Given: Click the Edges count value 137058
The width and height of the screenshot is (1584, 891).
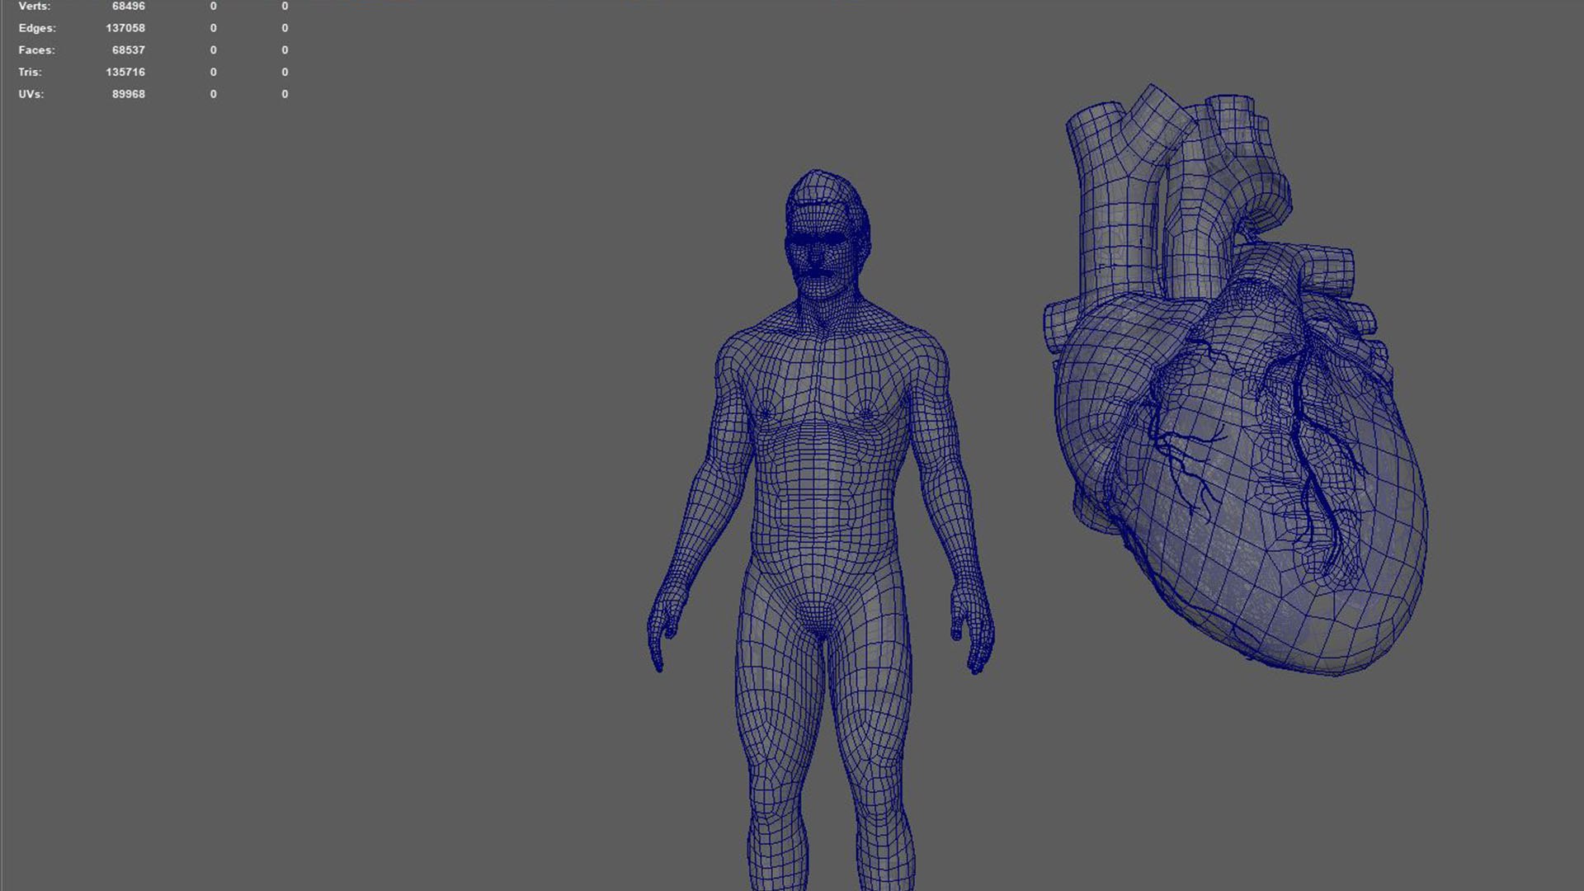Looking at the screenshot, I should [x=125, y=28].
